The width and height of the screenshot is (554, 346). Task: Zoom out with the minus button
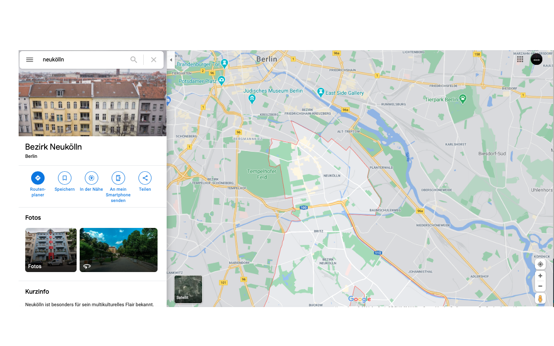[x=540, y=286]
